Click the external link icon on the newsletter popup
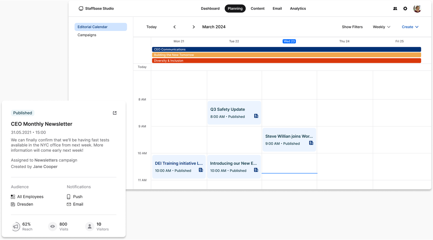The image size is (433, 240). coord(114,113)
